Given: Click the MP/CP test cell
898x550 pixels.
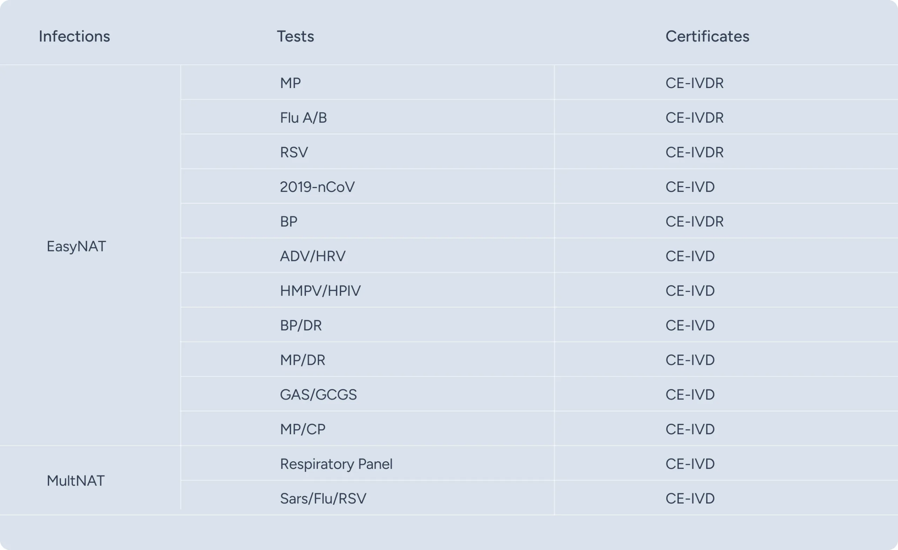Looking at the screenshot, I should 302,429.
